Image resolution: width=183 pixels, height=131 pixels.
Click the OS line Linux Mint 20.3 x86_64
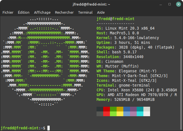[126, 28]
